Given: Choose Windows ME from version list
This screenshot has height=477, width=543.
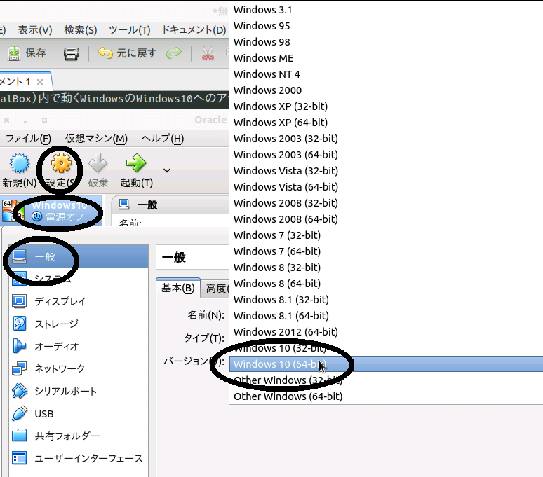Looking at the screenshot, I should click(386, 58).
